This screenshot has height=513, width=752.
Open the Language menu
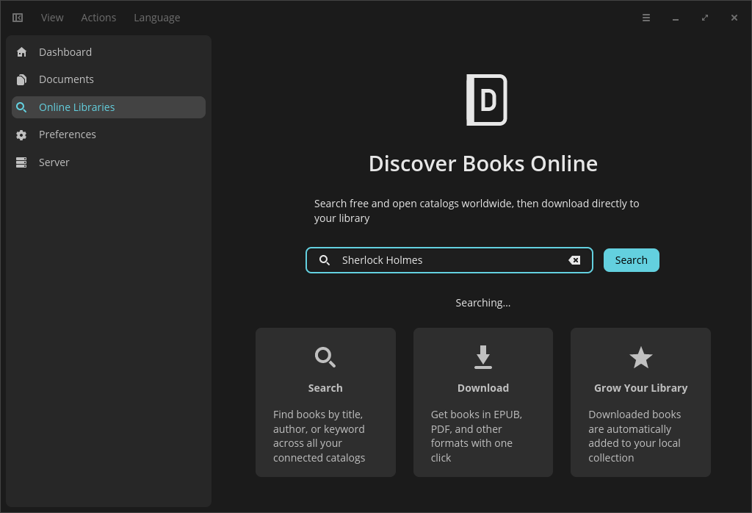pyautogui.click(x=157, y=18)
